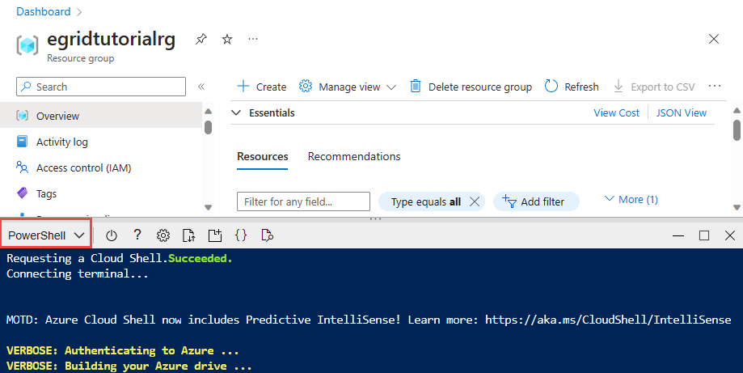The image size is (743, 373).
Task: Click 'Connecting terminal...' line
Action: tap(78, 274)
